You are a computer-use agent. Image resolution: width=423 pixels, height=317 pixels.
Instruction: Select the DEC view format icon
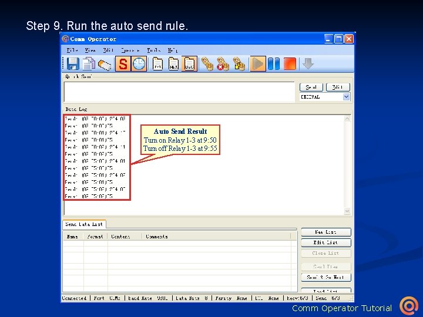pos(189,64)
